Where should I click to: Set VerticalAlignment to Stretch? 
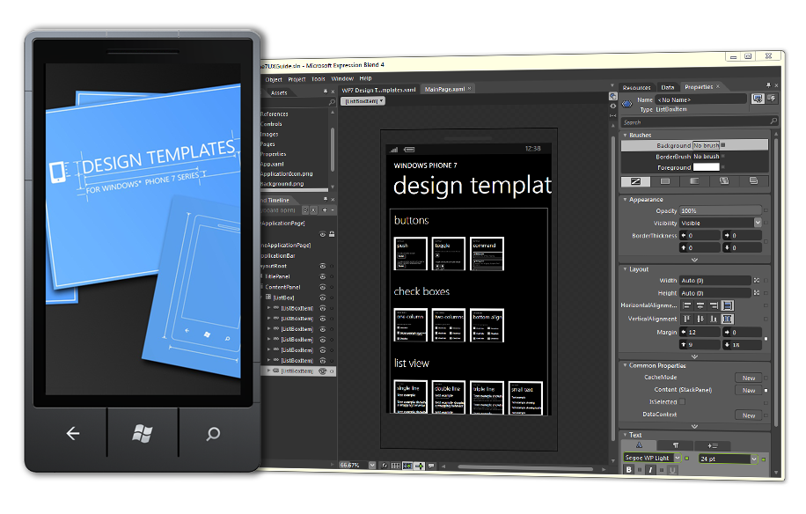(727, 319)
